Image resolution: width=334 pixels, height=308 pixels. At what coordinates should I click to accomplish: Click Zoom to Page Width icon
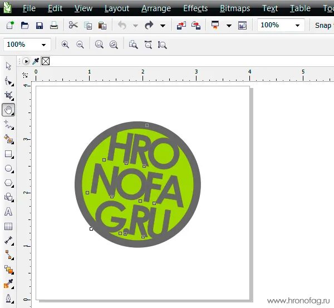click(148, 45)
